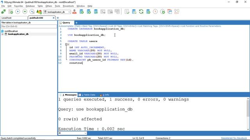This screenshot has width=250, height=140.
Task: Click scroll up arrow in messages pane
Action: (248, 98)
